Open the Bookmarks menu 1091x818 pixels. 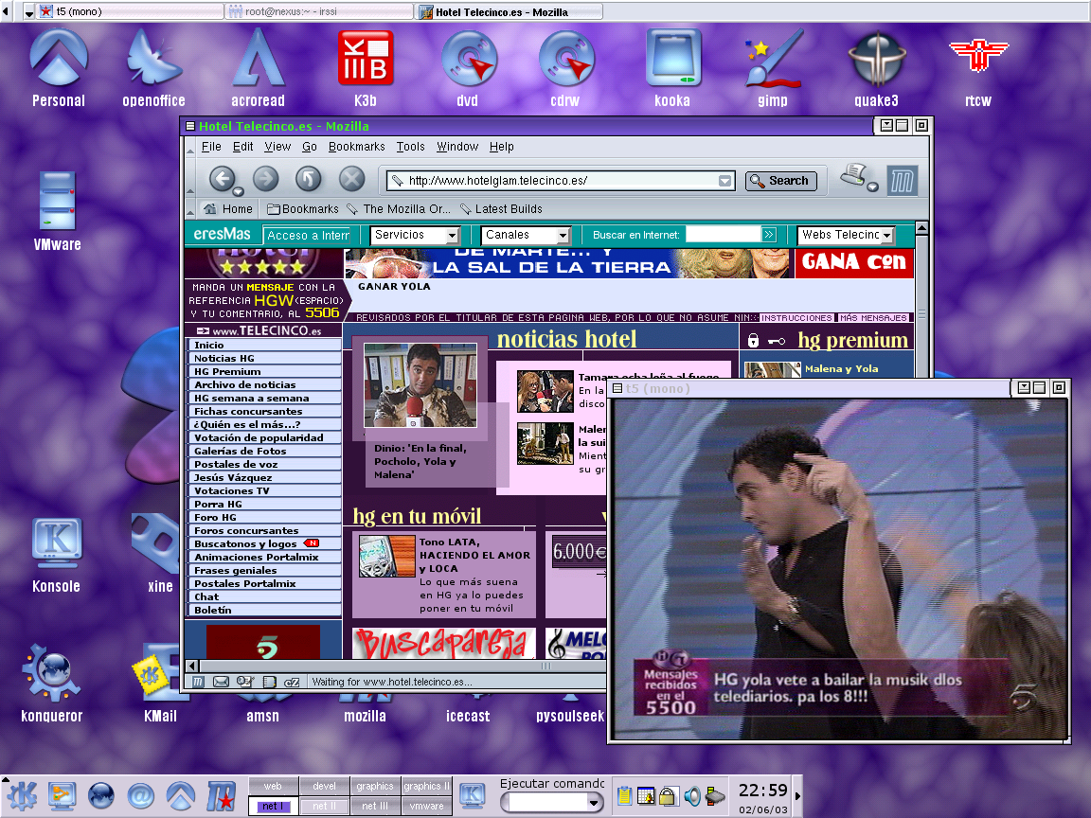point(356,147)
